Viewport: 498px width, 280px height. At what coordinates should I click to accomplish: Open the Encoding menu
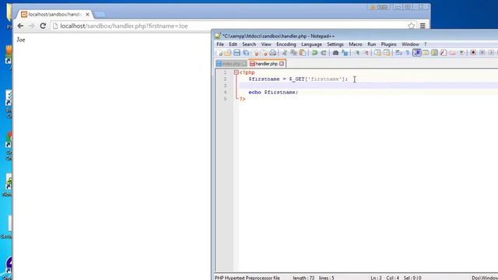[286, 44]
